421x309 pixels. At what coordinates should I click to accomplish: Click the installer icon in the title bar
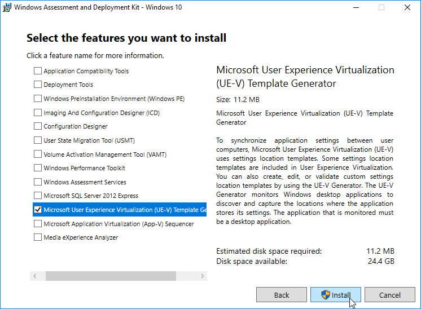coord(7,7)
